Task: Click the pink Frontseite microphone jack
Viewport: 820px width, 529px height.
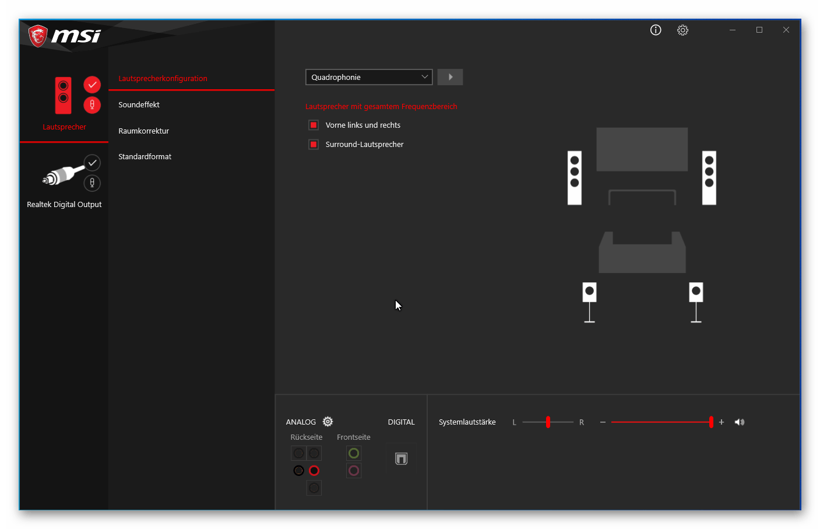Action: point(354,470)
